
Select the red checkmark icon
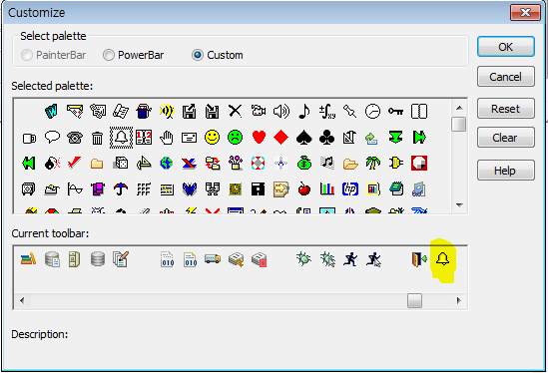pyautogui.click(x=74, y=163)
